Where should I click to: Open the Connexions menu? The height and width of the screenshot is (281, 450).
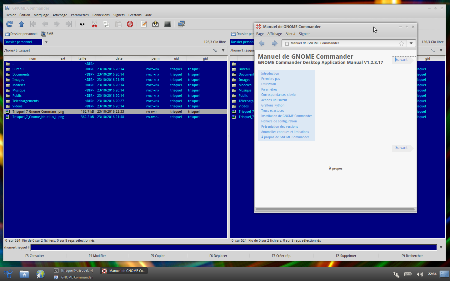[x=101, y=15]
